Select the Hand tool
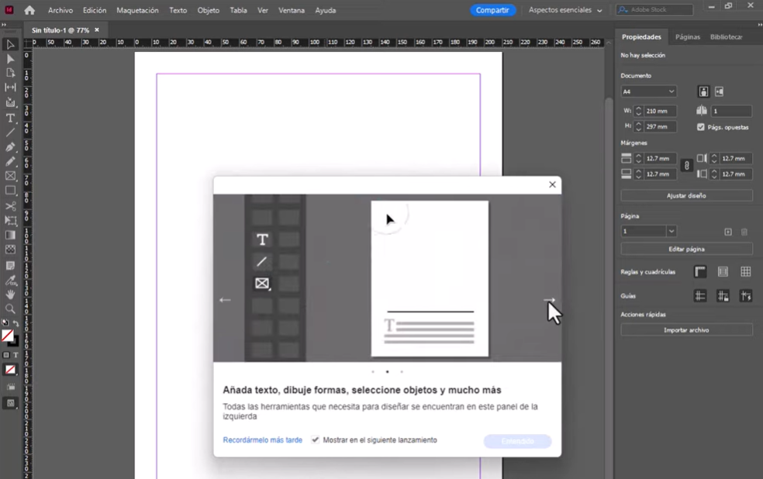 (10, 294)
